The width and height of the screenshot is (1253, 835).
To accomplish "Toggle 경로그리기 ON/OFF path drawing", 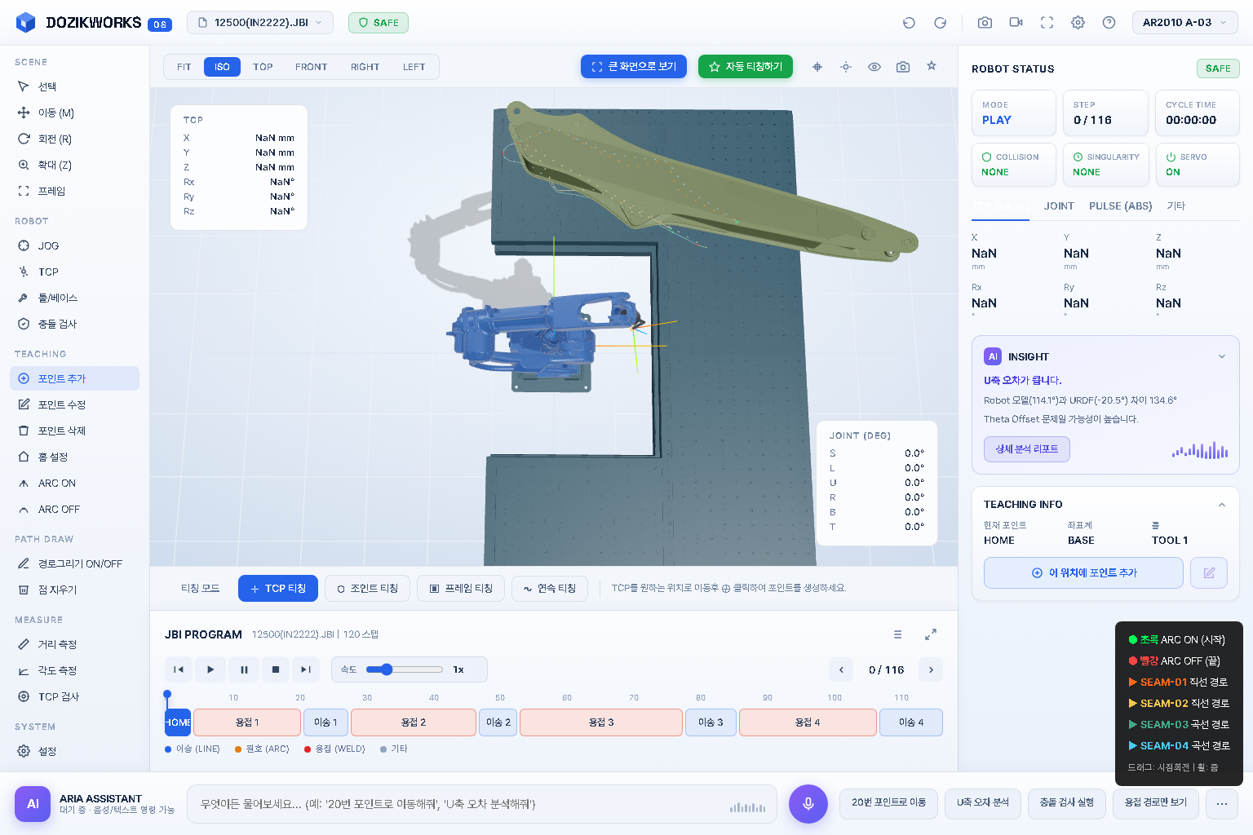I will coord(74,563).
